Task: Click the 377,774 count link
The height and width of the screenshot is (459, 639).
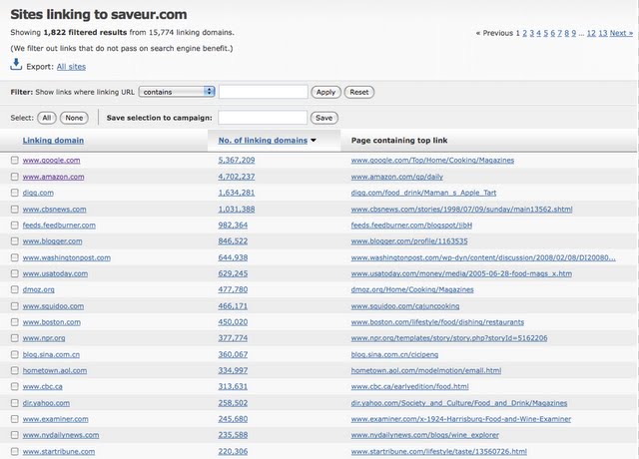Action: [233, 338]
